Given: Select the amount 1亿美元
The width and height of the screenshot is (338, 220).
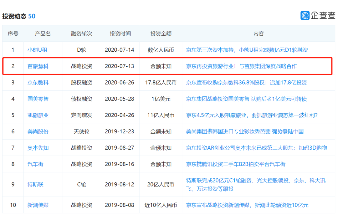Looking at the screenshot, I should [x=161, y=99].
